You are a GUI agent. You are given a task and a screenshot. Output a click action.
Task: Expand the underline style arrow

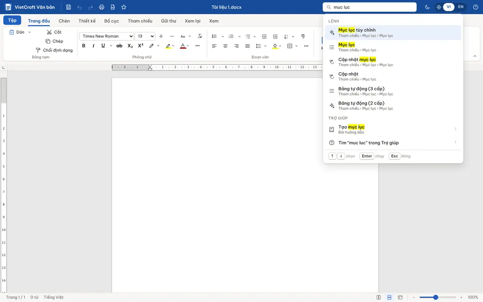coord(110,46)
